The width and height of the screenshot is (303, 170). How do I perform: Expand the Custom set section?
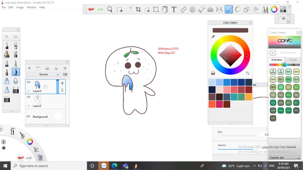(x=285, y=158)
